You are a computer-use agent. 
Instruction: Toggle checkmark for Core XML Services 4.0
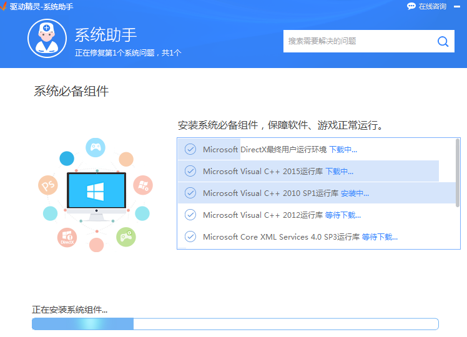pos(190,237)
